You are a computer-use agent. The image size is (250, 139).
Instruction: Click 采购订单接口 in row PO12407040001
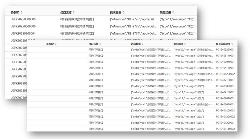[96, 62]
